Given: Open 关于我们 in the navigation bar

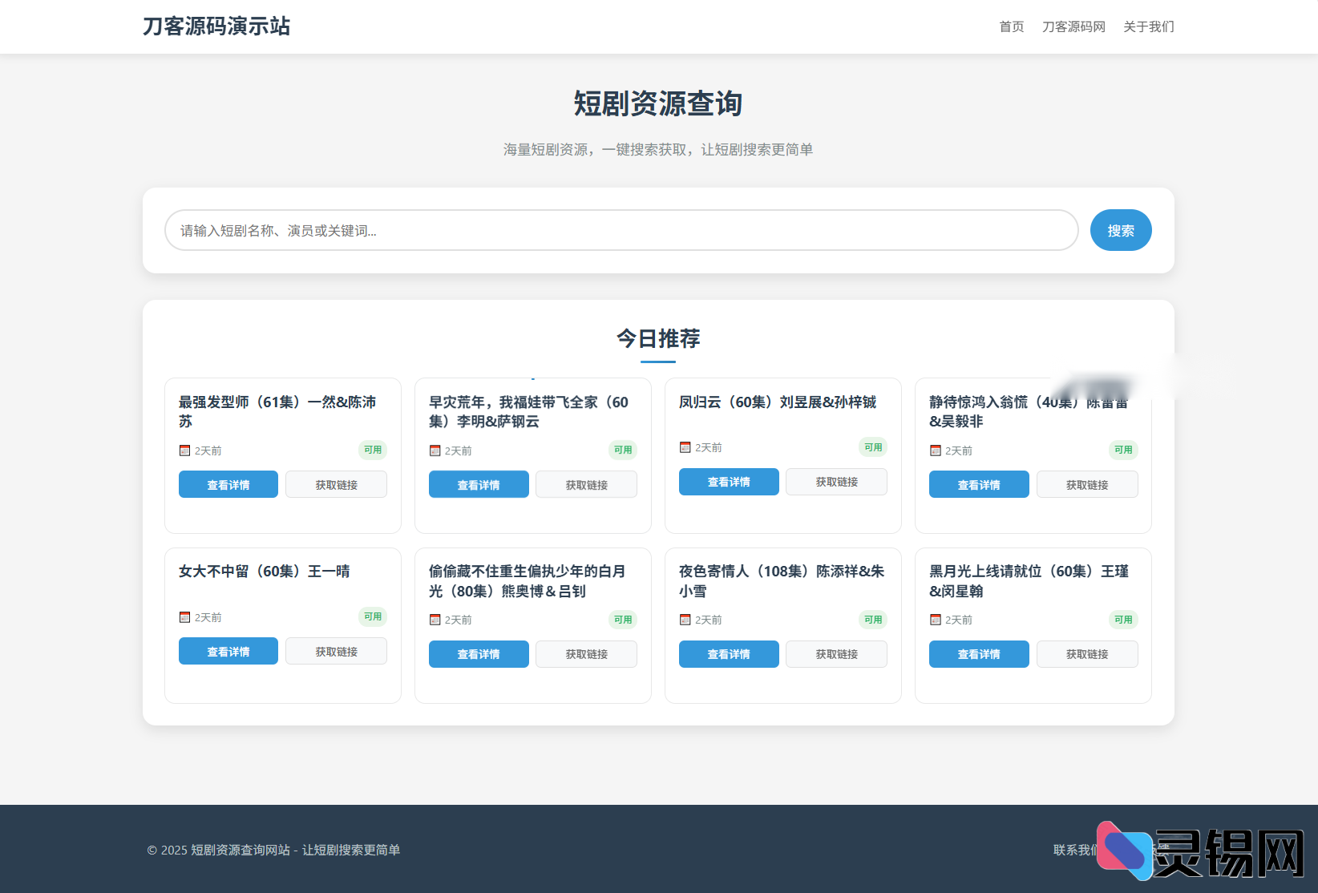Looking at the screenshot, I should (1148, 26).
